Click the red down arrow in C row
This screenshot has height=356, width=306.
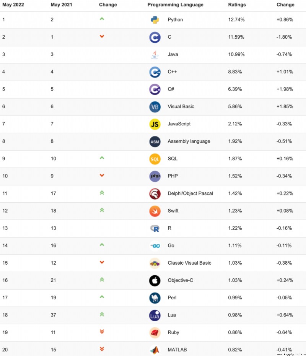point(102,36)
